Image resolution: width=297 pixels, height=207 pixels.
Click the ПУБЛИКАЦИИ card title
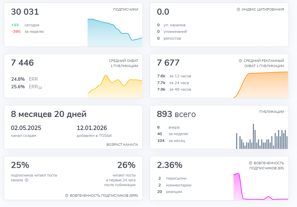pyautogui.click(x=271, y=112)
